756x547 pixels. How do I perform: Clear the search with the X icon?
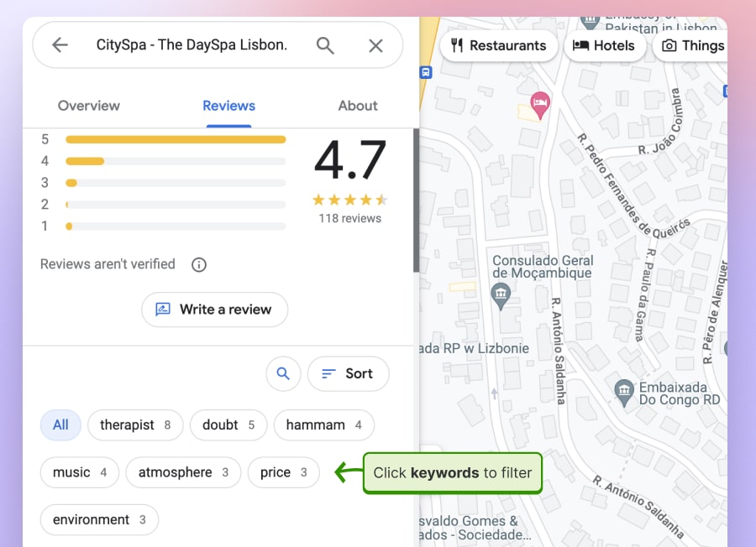375,46
